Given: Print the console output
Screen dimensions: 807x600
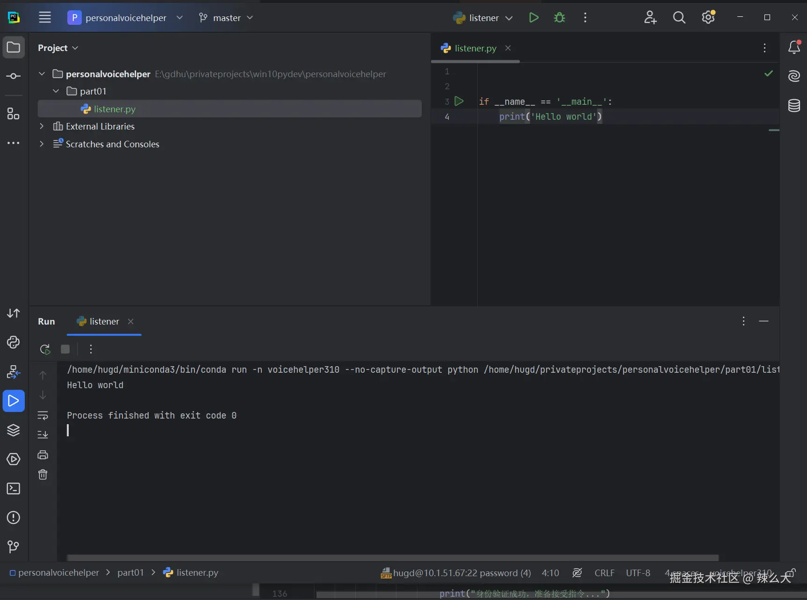Looking at the screenshot, I should [x=43, y=455].
